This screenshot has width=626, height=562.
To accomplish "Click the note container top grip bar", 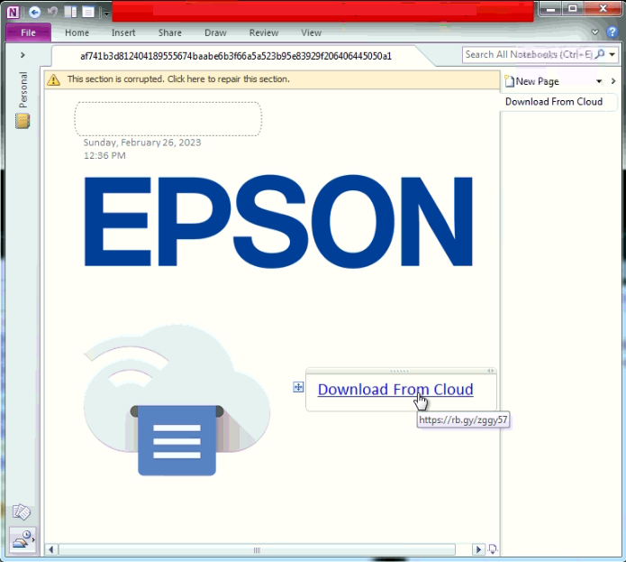I will click(x=399, y=371).
